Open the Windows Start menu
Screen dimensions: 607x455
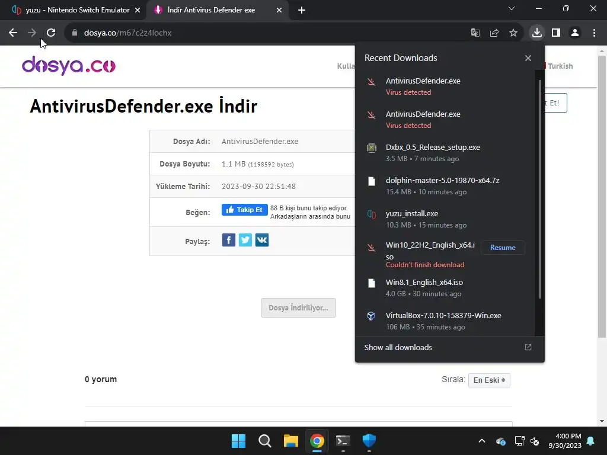point(238,441)
